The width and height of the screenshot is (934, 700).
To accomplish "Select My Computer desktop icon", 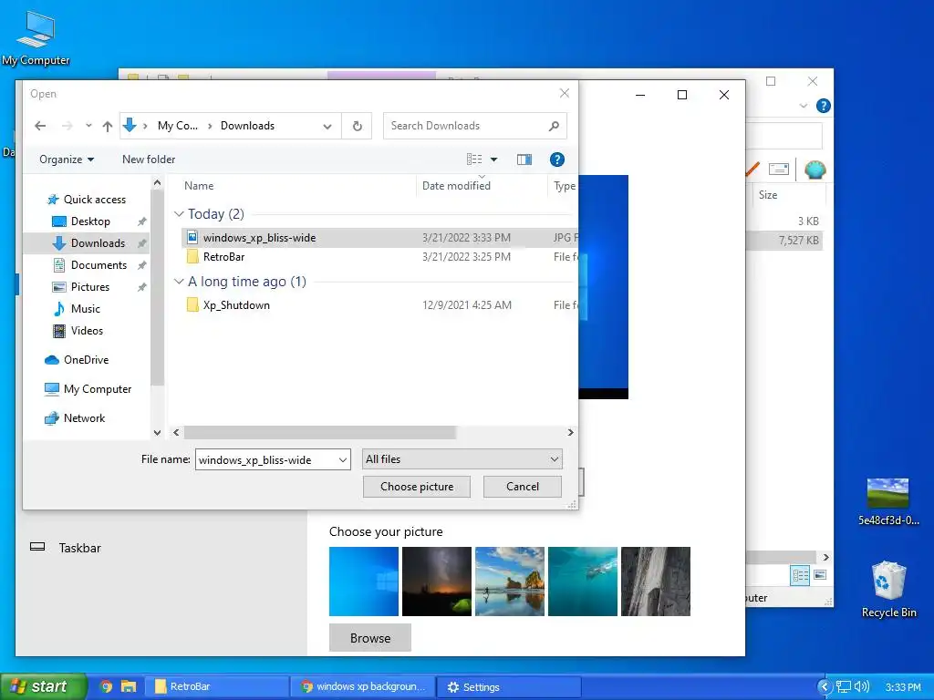I will point(36,38).
